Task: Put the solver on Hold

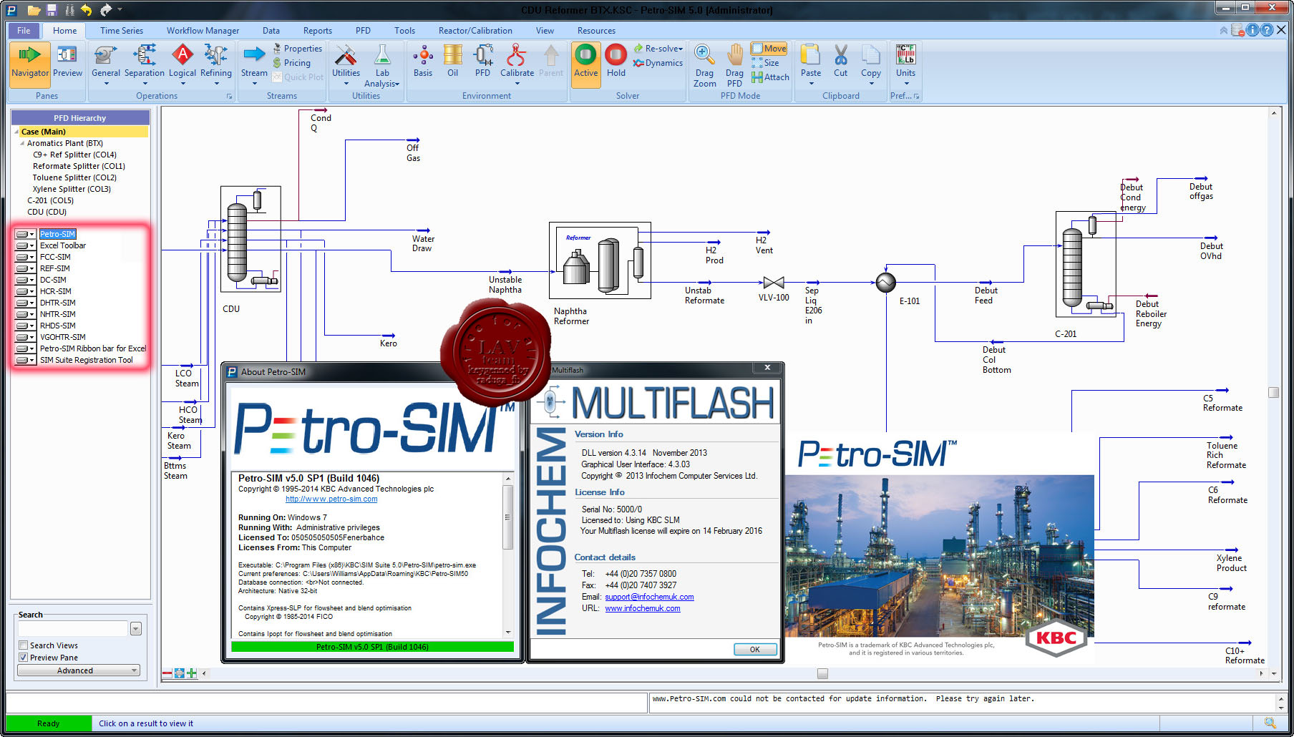Action: [x=616, y=62]
